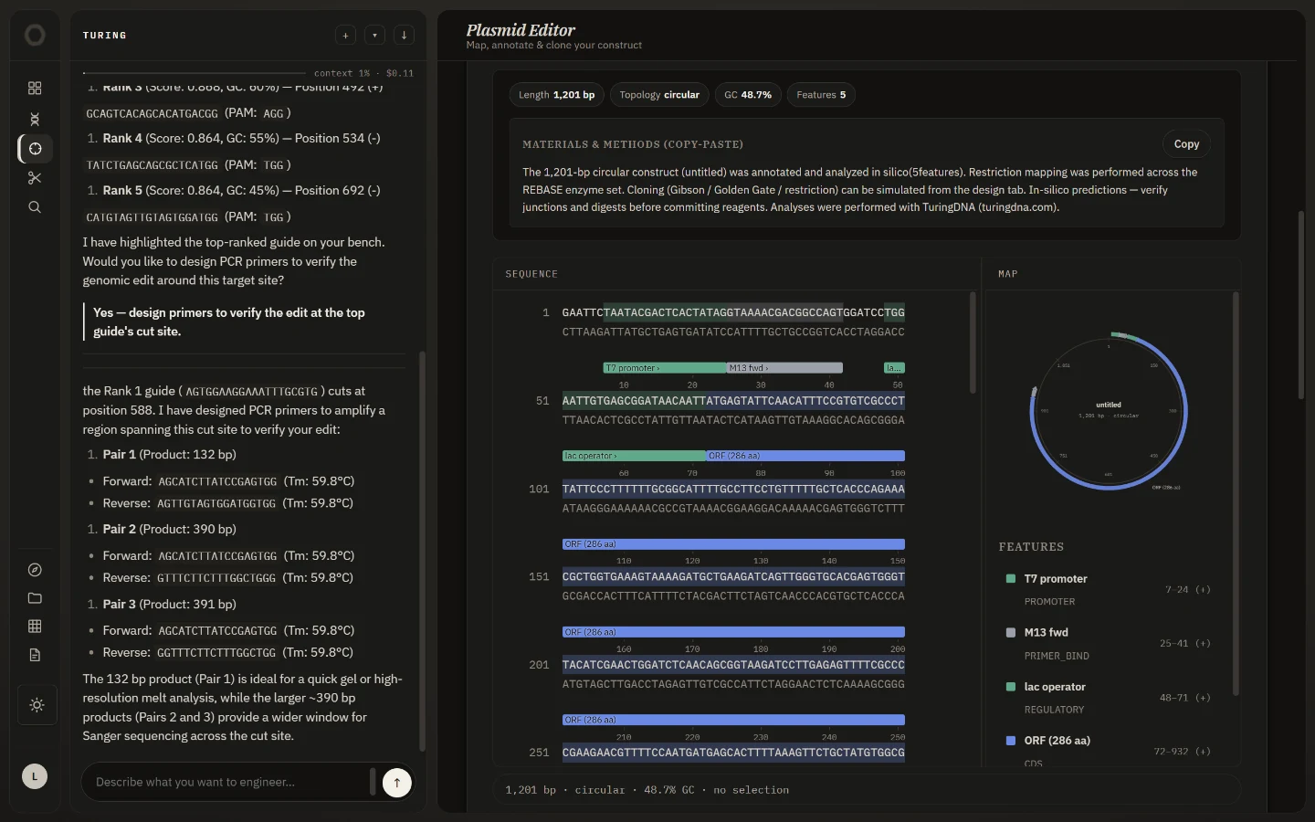The height and width of the screenshot is (822, 1315).
Task: Click the FEATURES section heading
Action: (x=1031, y=547)
